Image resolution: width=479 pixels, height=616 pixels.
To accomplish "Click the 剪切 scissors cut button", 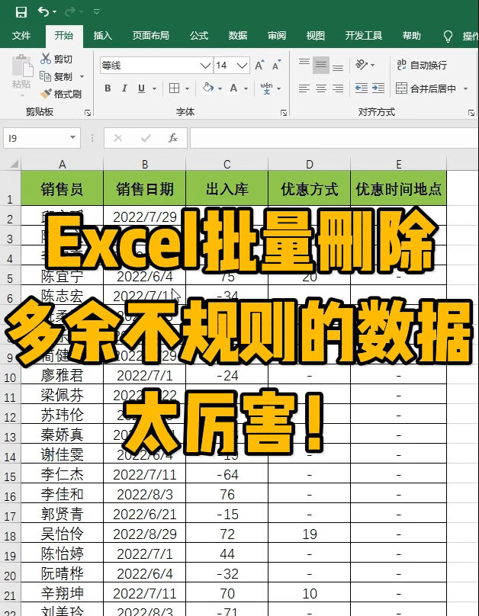I will (56, 59).
